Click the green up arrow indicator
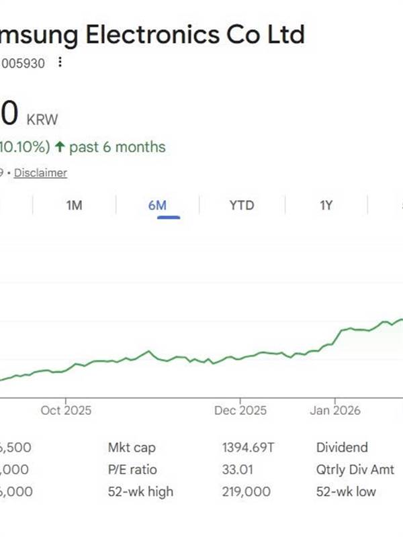403x537 pixels. coord(59,147)
